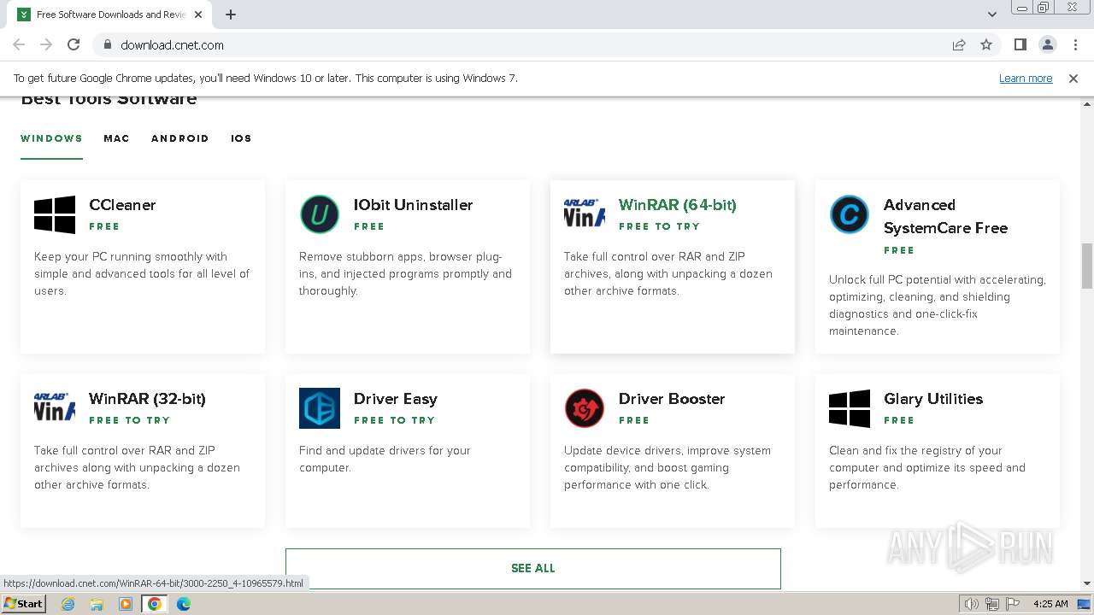
Task: Share this page using the share icon
Action: click(959, 45)
